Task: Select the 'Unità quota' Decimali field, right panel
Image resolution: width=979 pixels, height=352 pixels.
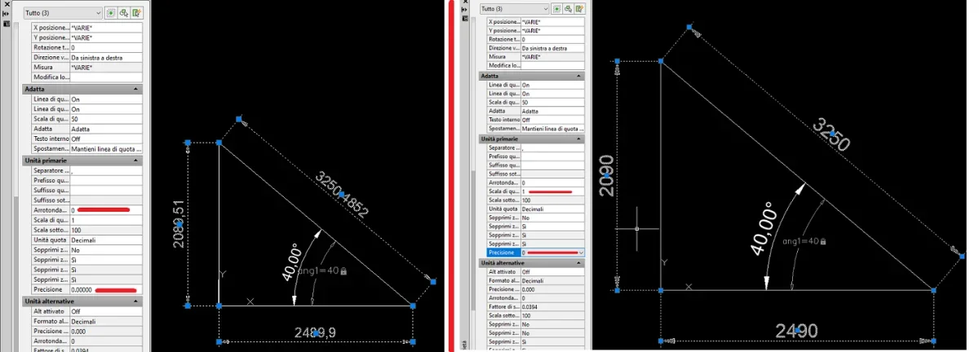Action: [552, 209]
